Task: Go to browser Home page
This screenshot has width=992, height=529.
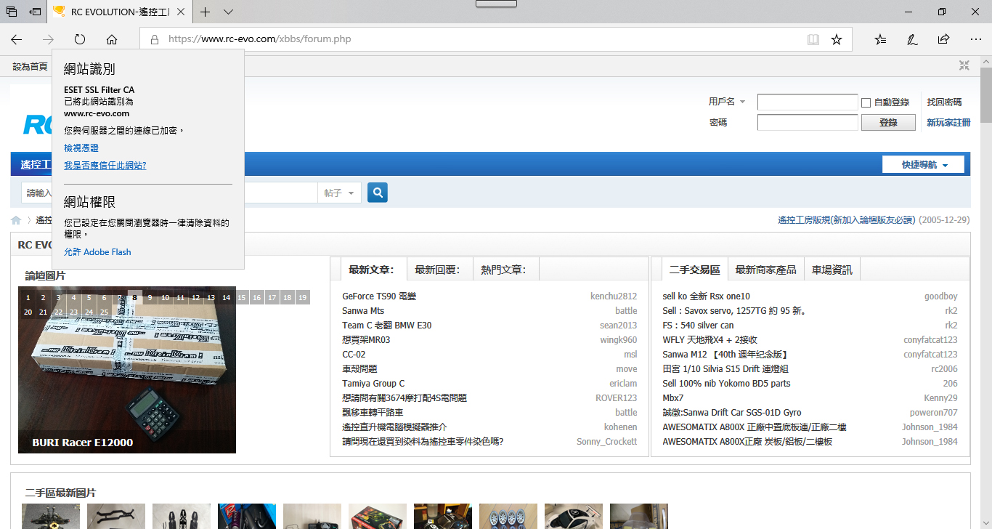Action: point(112,39)
